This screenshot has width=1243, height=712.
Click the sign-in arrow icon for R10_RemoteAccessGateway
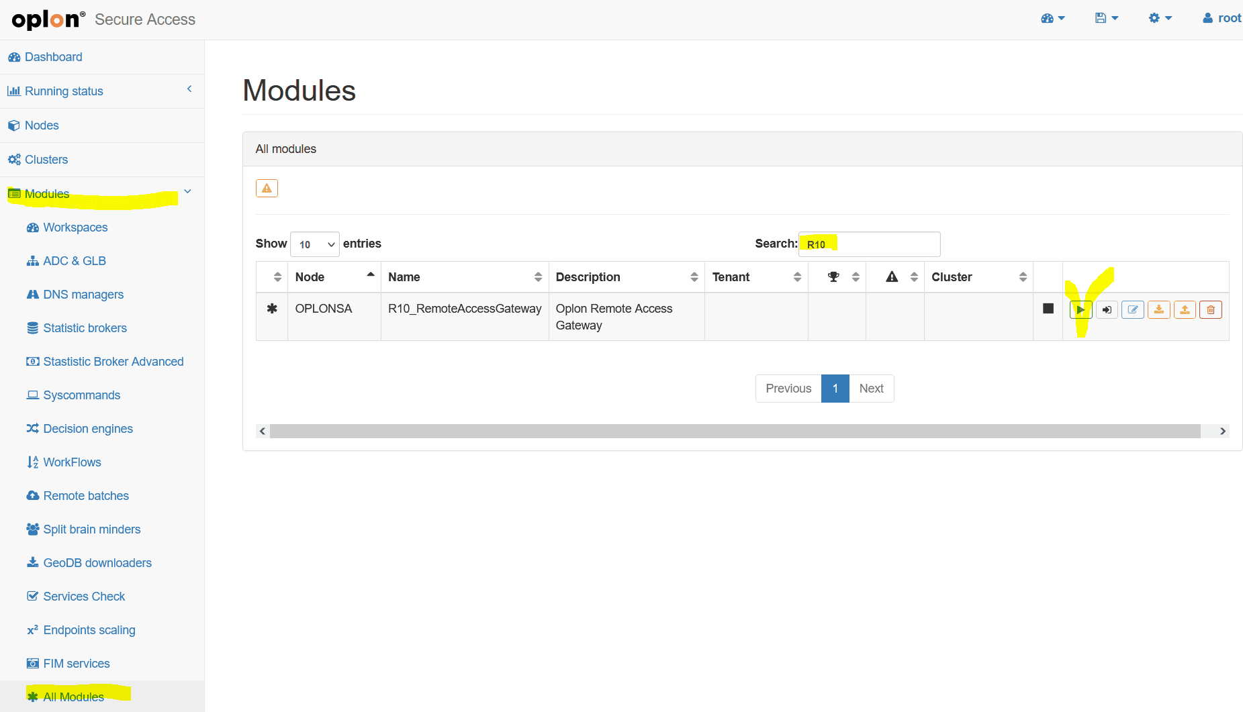click(1107, 309)
